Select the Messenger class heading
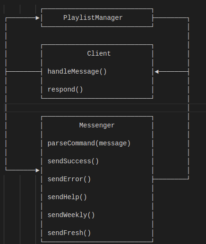206x244 pixels. [97, 126]
